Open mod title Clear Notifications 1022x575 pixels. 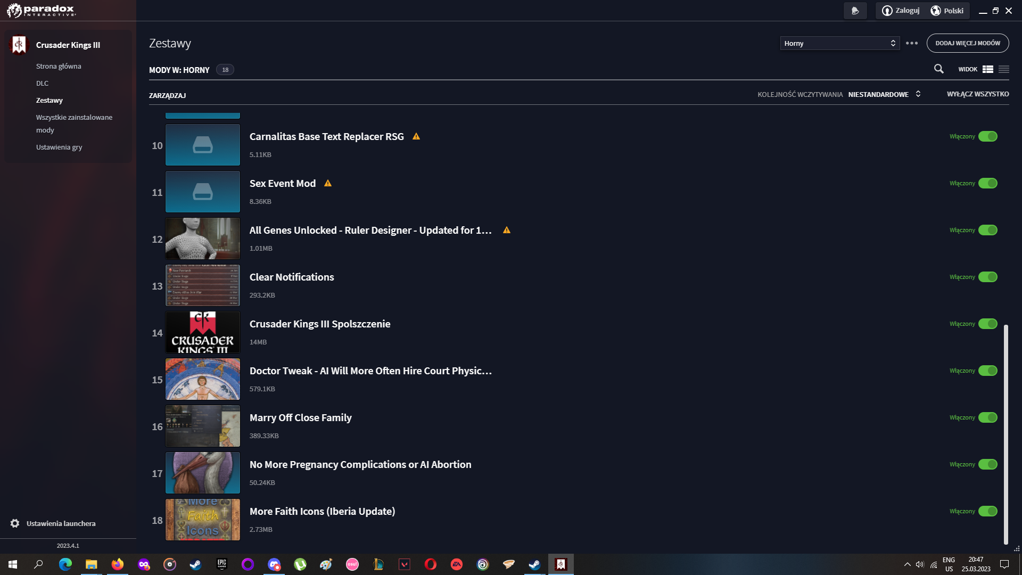coord(292,277)
